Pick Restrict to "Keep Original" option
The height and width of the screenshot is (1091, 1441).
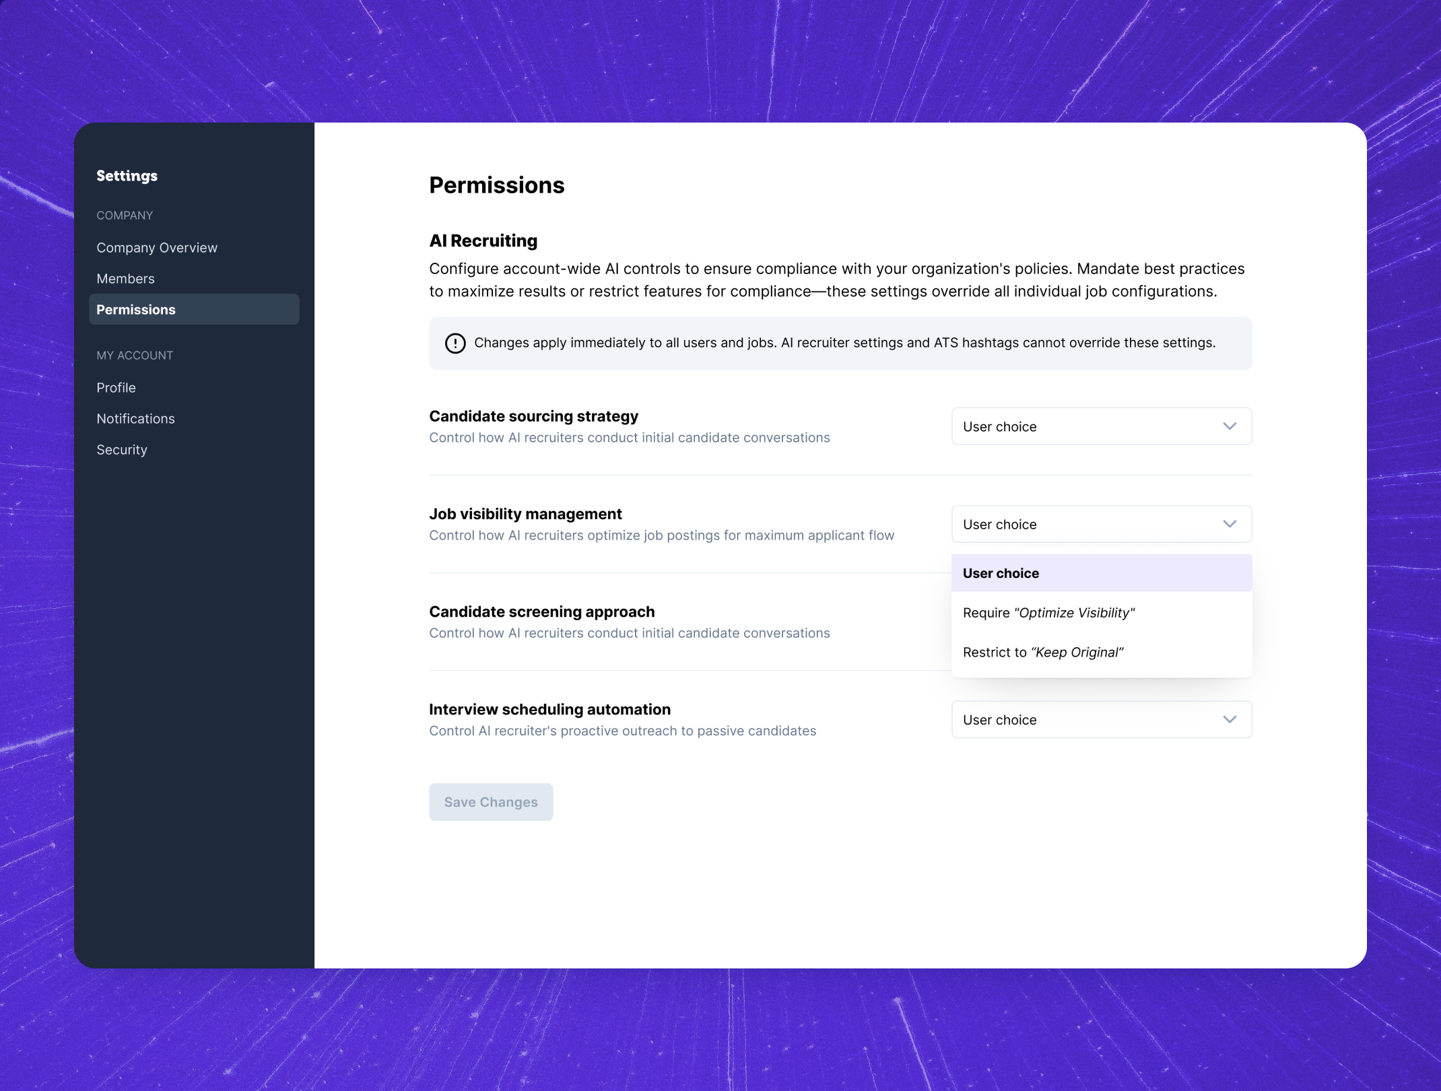point(1100,652)
